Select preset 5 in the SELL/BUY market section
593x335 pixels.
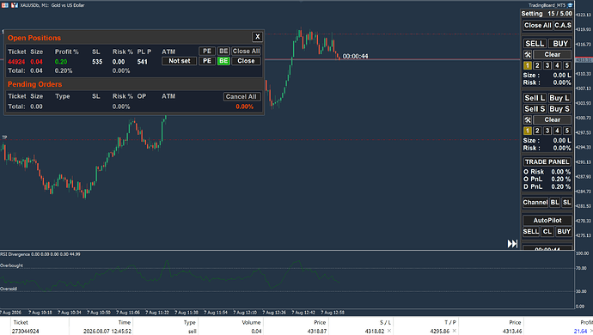point(566,65)
